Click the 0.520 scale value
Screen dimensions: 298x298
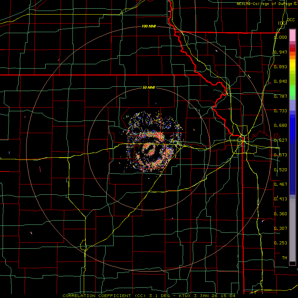281,170
